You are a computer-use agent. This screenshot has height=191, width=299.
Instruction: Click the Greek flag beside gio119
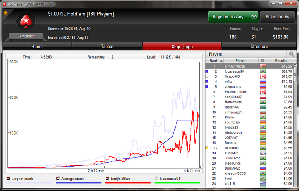pyautogui.click(x=263, y=184)
